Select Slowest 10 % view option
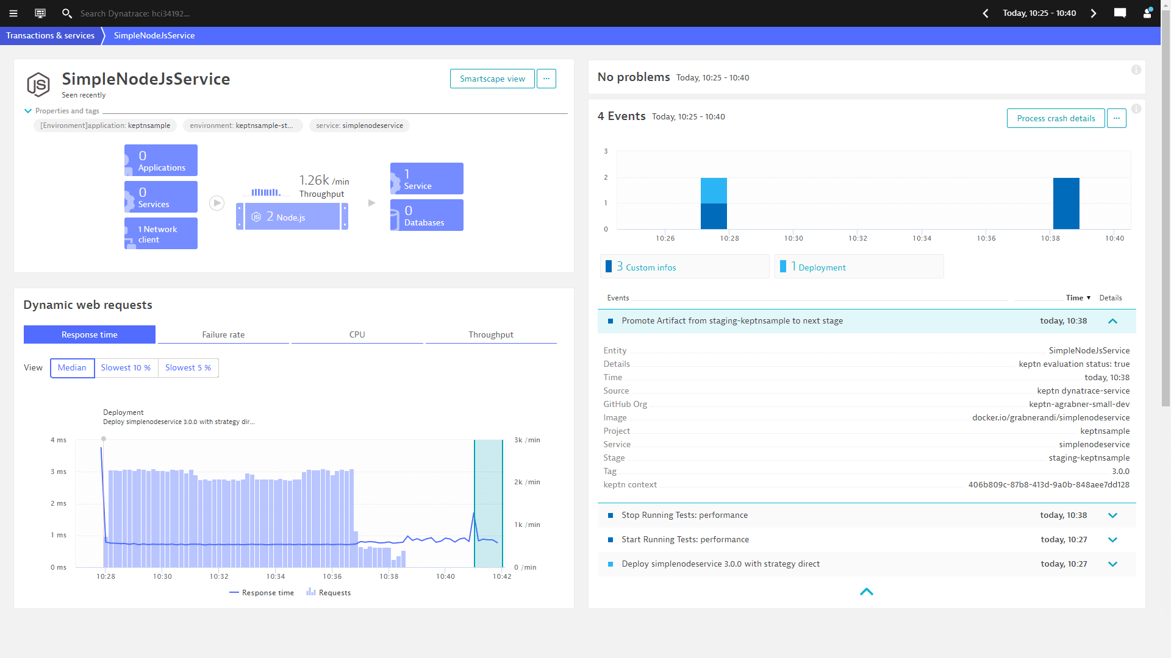1171x658 pixels. click(x=126, y=368)
